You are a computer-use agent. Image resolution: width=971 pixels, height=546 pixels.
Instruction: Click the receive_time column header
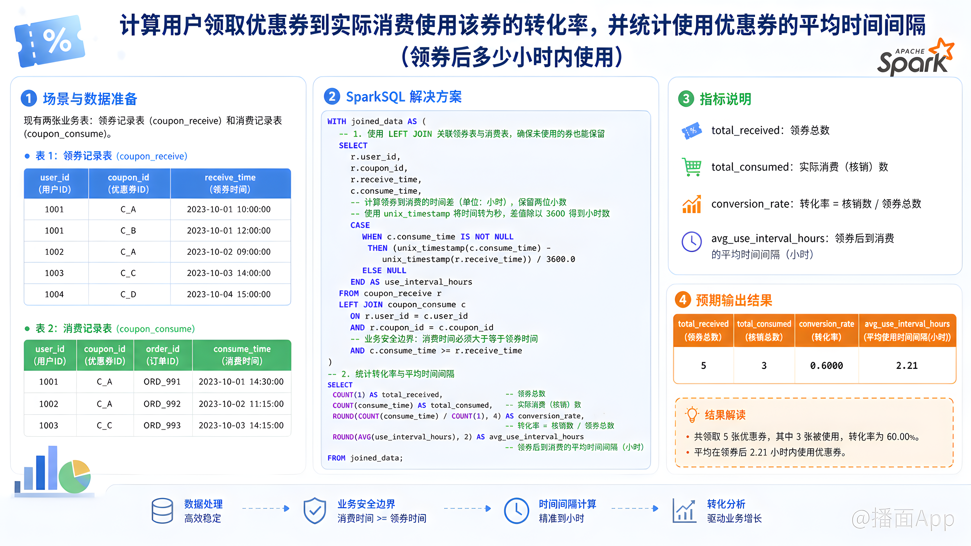click(x=230, y=183)
